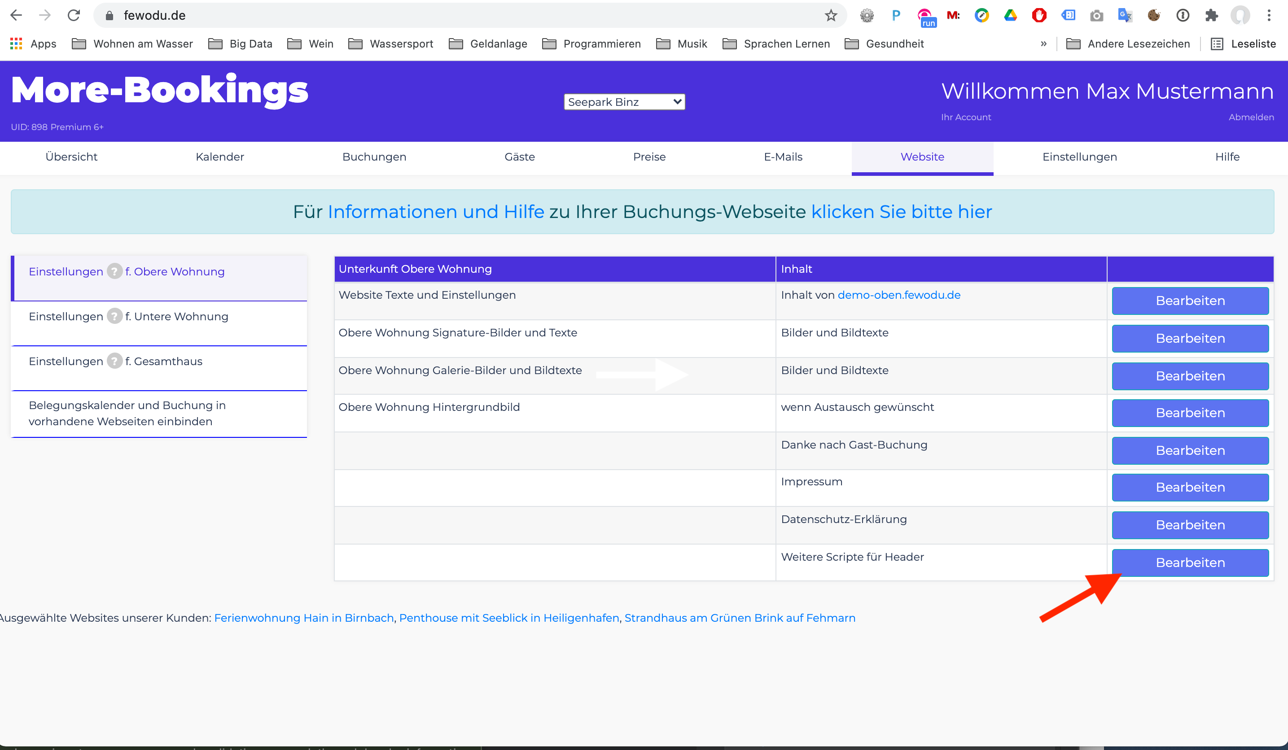Open the 'Wassersport' bookmark folder
The width and height of the screenshot is (1288, 750).
[x=390, y=44]
